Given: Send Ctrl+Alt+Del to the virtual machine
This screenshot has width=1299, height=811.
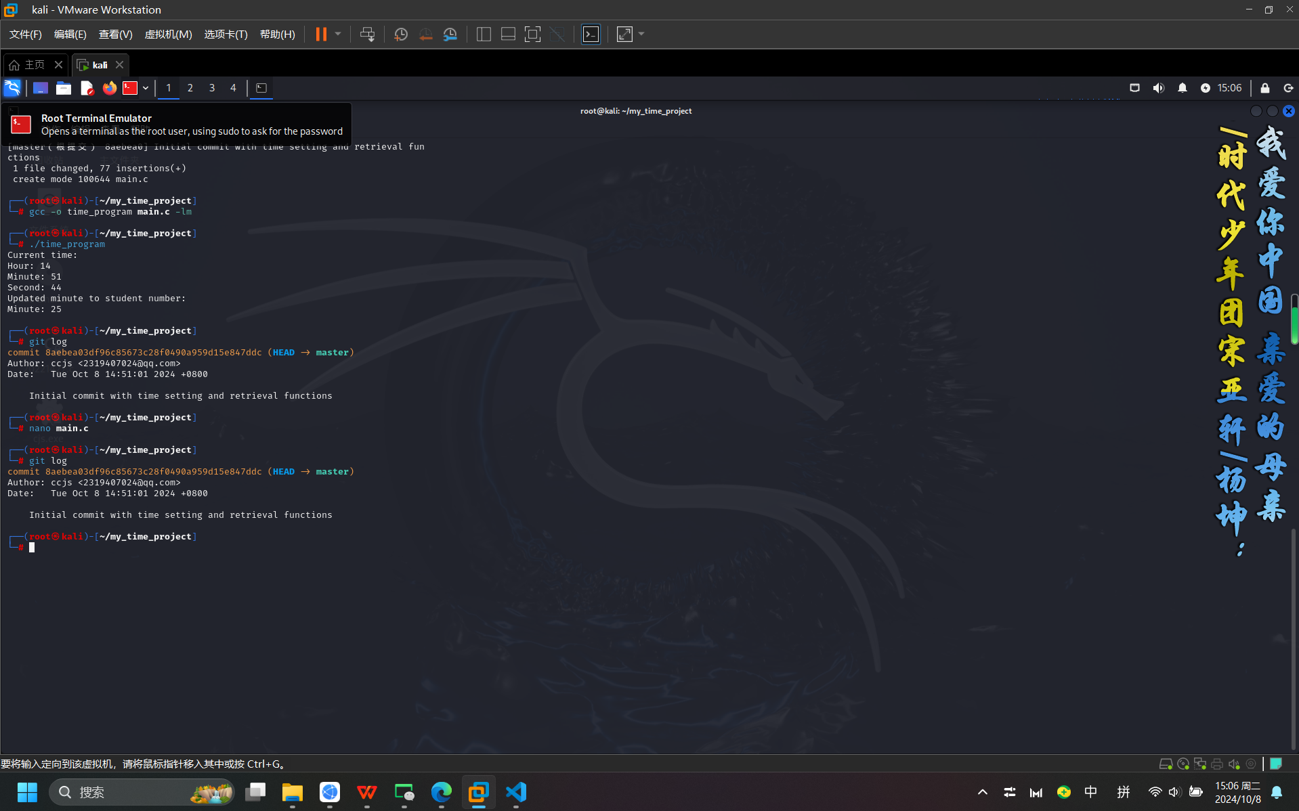Looking at the screenshot, I should tap(367, 34).
